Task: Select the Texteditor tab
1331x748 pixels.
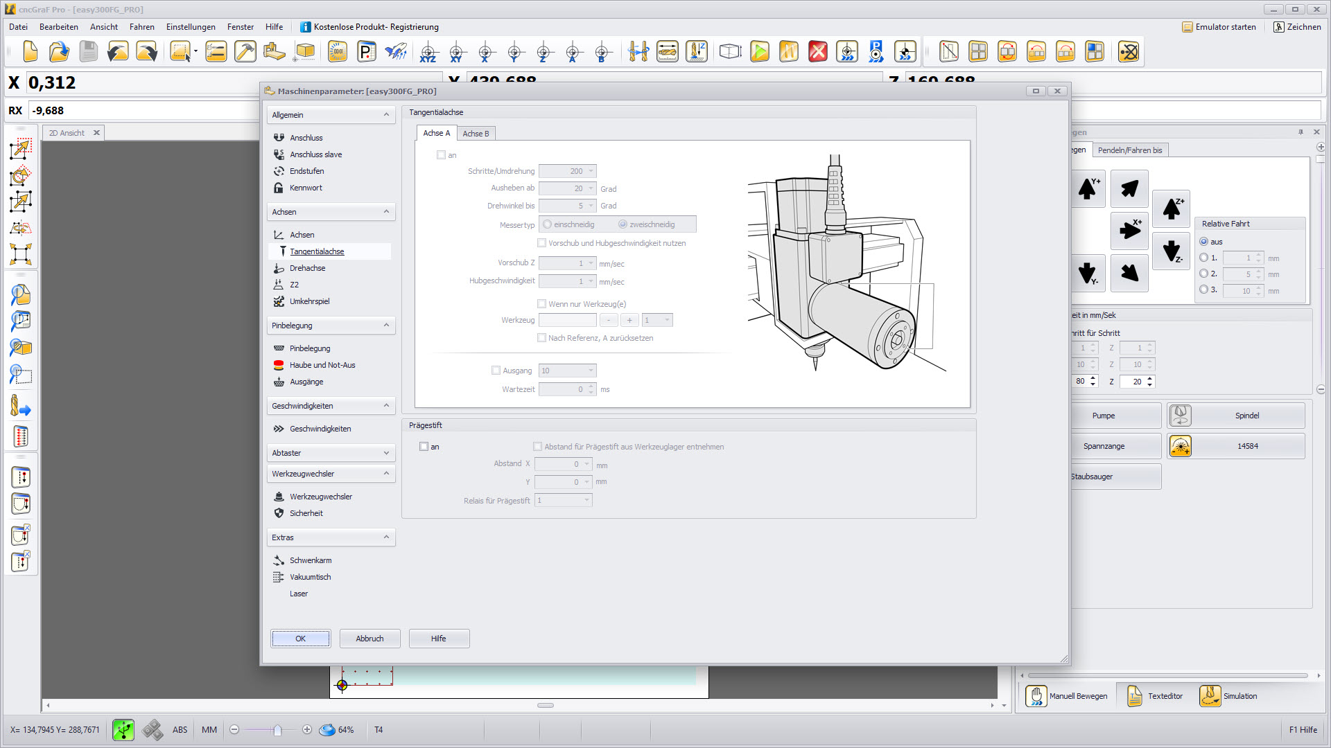Action: pos(1156,696)
